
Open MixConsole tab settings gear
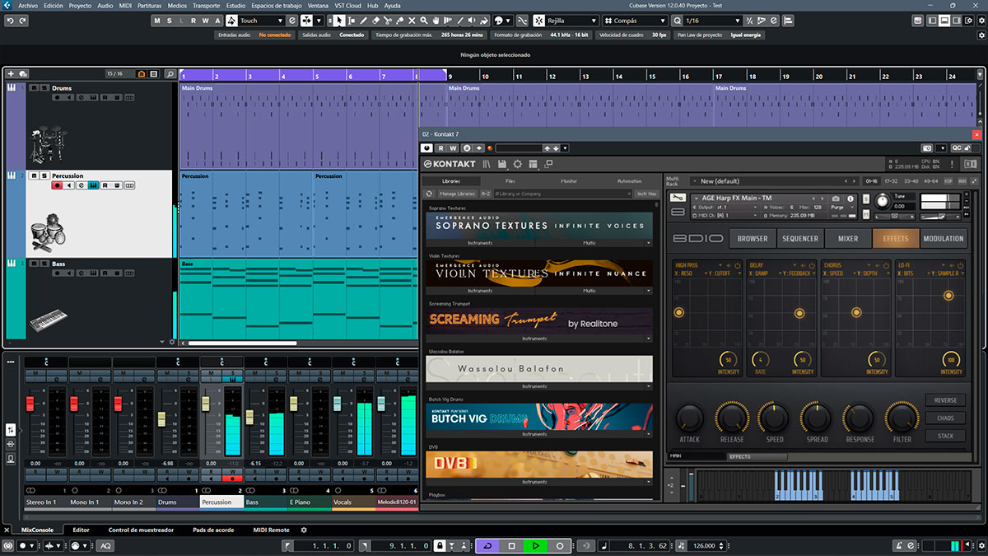pos(304,530)
